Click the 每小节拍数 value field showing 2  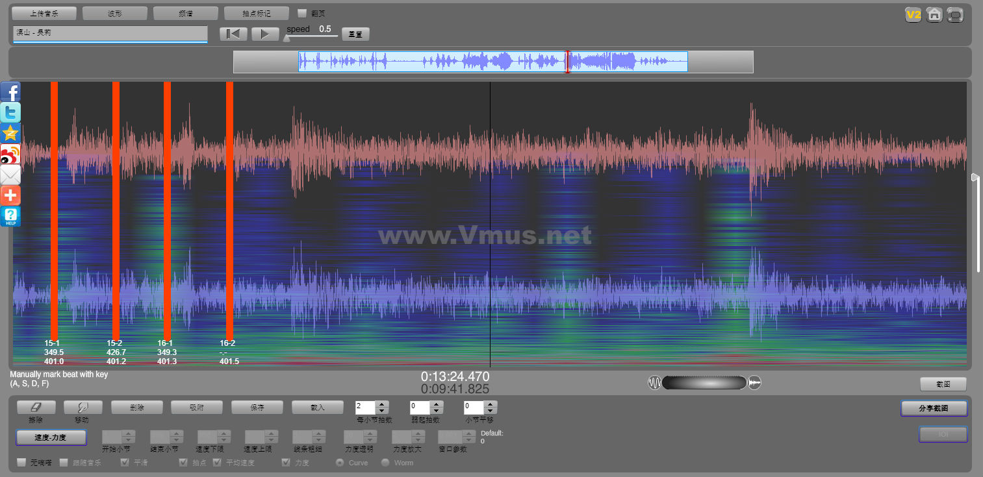[x=366, y=408]
